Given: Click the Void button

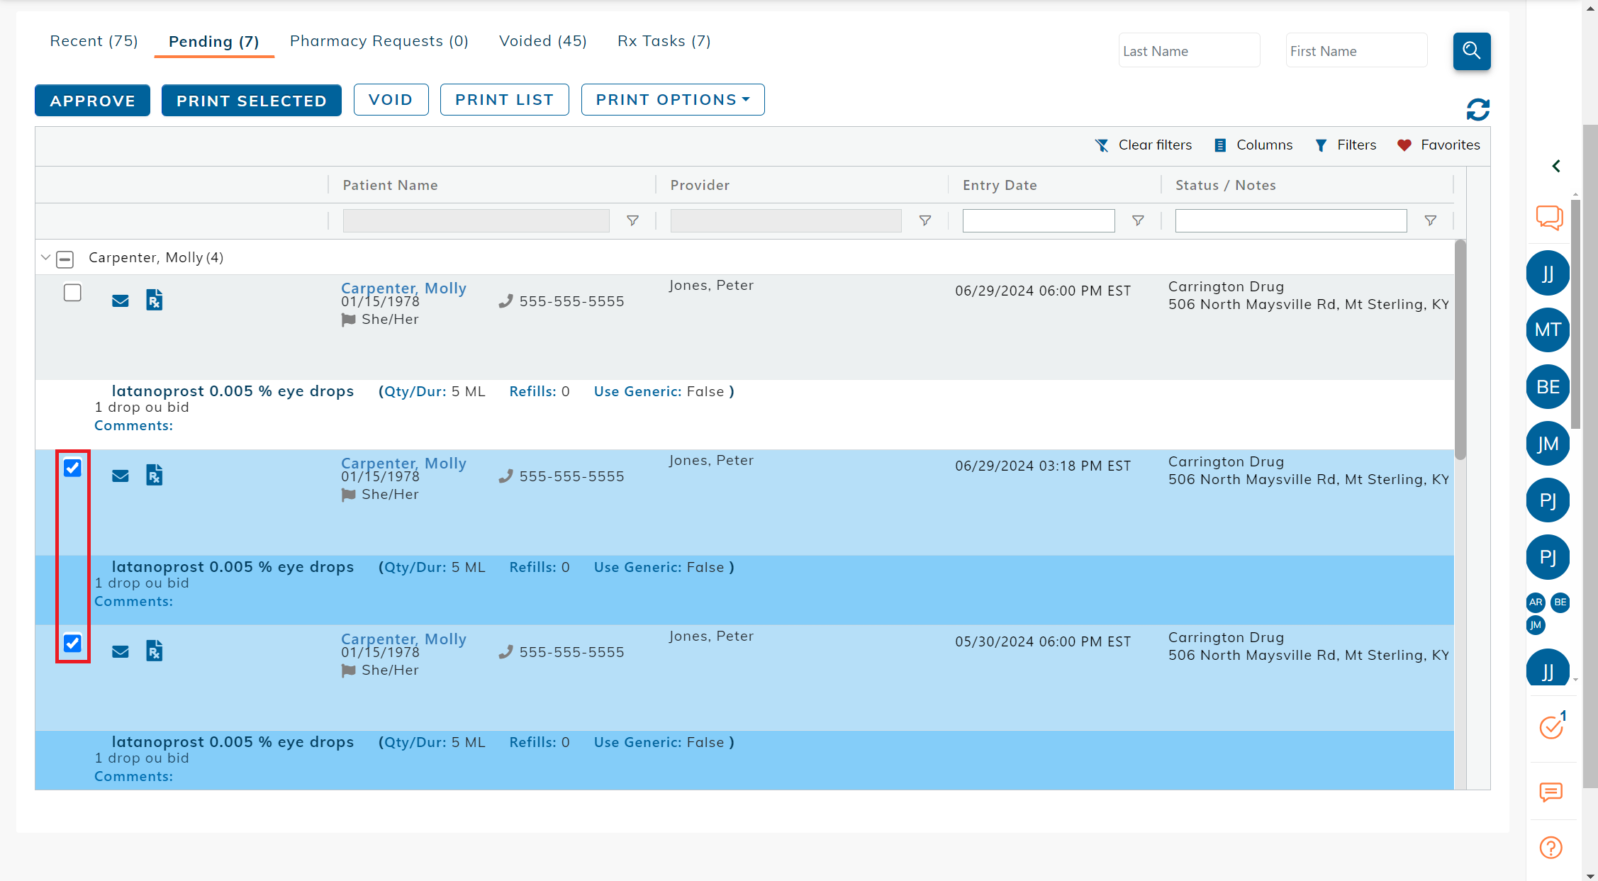Looking at the screenshot, I should click(391, 99).
